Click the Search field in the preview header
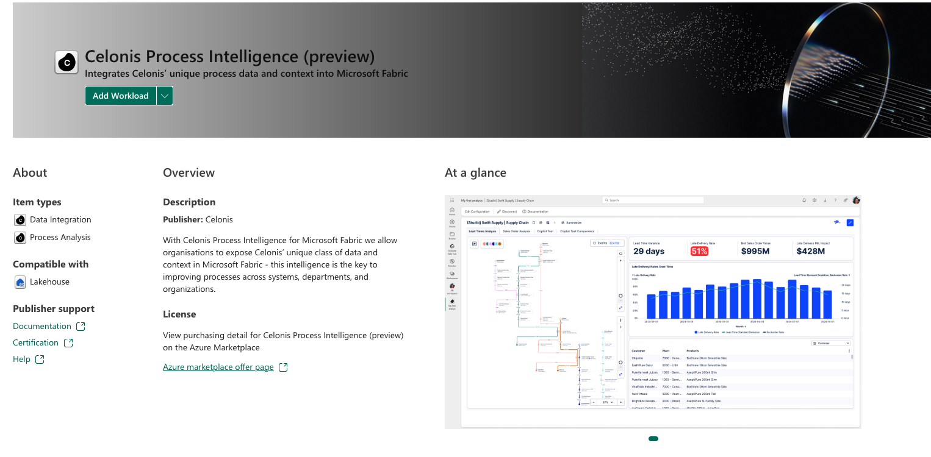The height and width of the screenshot is (457, 931). 652,200
